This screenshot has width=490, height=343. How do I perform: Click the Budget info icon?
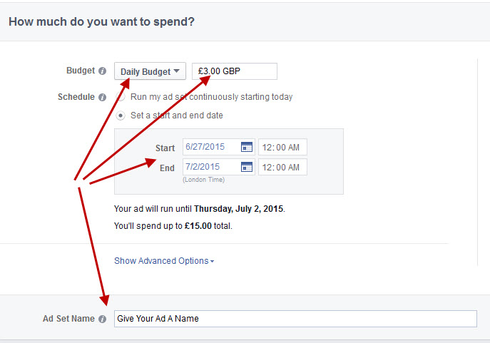(x=102, y=71)
